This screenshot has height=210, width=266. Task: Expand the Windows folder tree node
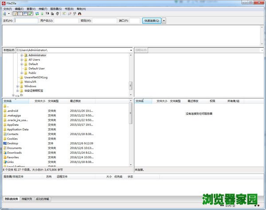coord(18,86)
